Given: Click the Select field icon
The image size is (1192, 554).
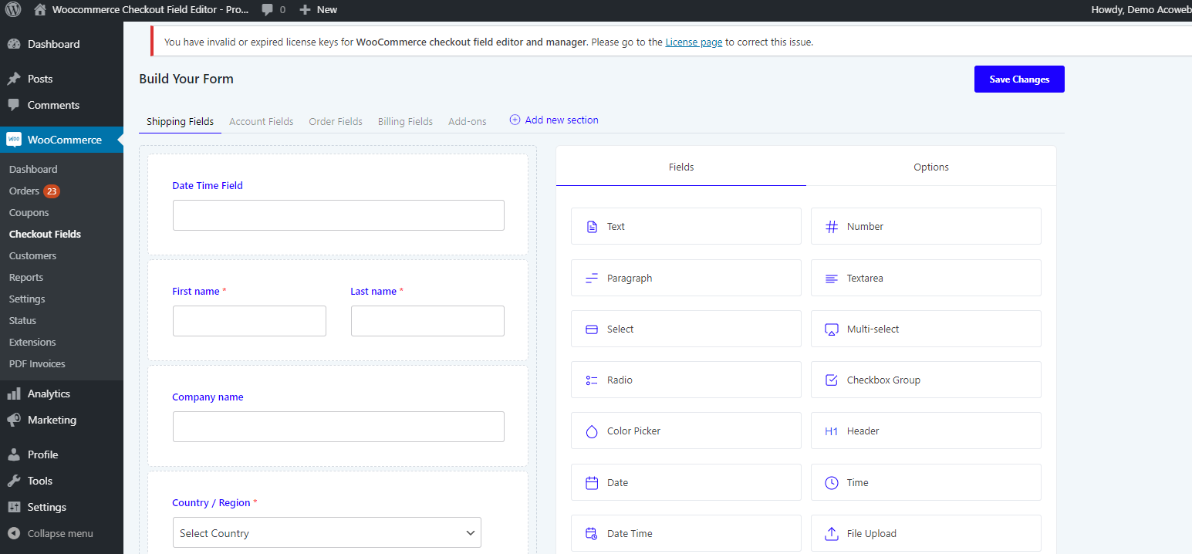Looking at the screenshot, I should pyautogui.click(x=592, y=329).
